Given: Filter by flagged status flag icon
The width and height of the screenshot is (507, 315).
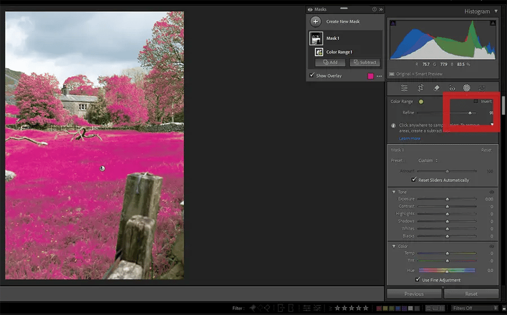Looking at the screenshot, I should pyautogui.click(x=253, y=308).
